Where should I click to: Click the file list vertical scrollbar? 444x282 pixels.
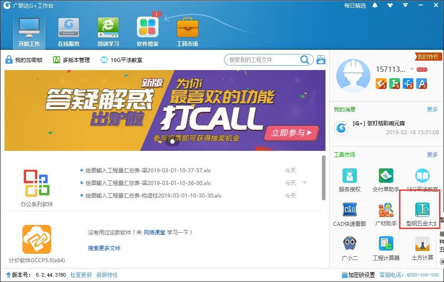point(324,177)
